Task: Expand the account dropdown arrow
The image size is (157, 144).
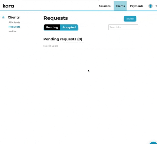Action: coord(156,6)
